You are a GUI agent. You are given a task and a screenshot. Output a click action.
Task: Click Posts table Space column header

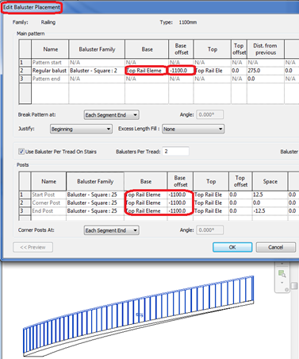[x=270, y=181]
